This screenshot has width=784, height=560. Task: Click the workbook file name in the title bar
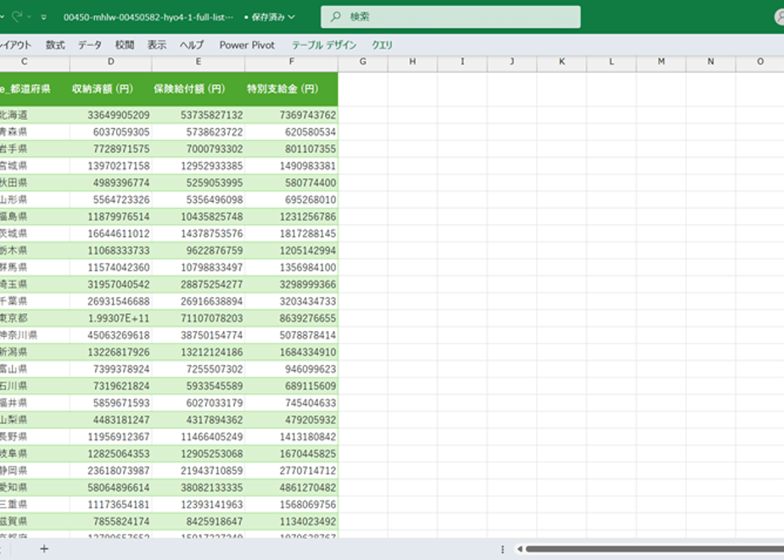(x=148, y=17)
